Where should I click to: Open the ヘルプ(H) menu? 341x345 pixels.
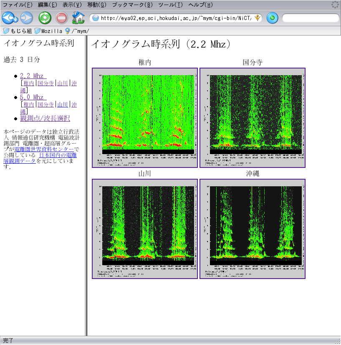pos(200,5)
